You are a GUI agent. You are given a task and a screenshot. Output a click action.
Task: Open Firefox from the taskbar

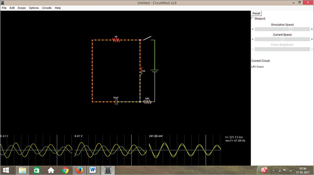tap(79, 170)
